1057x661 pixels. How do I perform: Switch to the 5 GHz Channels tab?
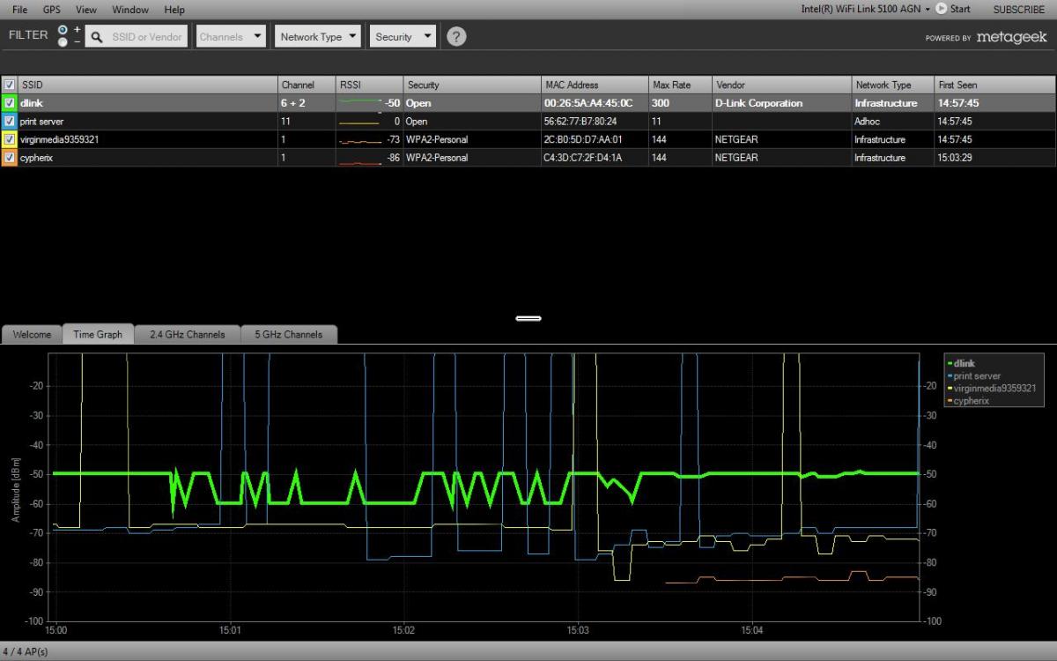(x=288, y=334)
